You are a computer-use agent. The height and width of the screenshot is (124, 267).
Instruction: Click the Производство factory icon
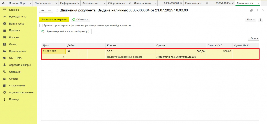[x=5, y=51]
